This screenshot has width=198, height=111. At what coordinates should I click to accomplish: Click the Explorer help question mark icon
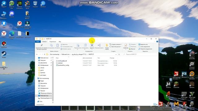coord(157,42)
